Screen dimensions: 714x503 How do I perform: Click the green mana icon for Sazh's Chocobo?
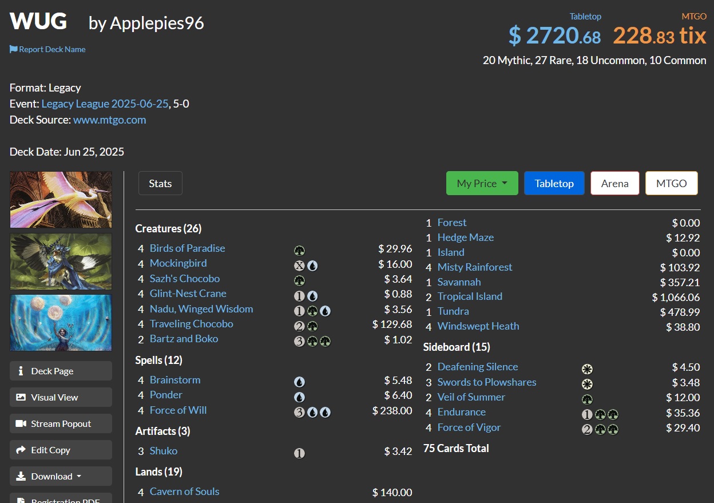pos(299,281)
